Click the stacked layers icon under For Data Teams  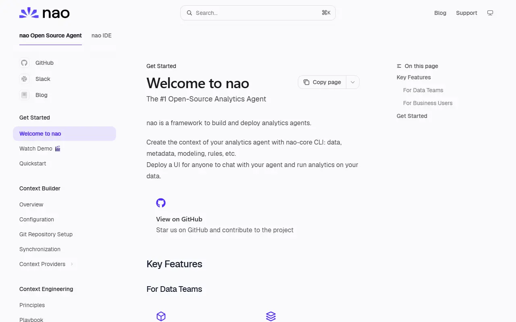coord(271,316)
